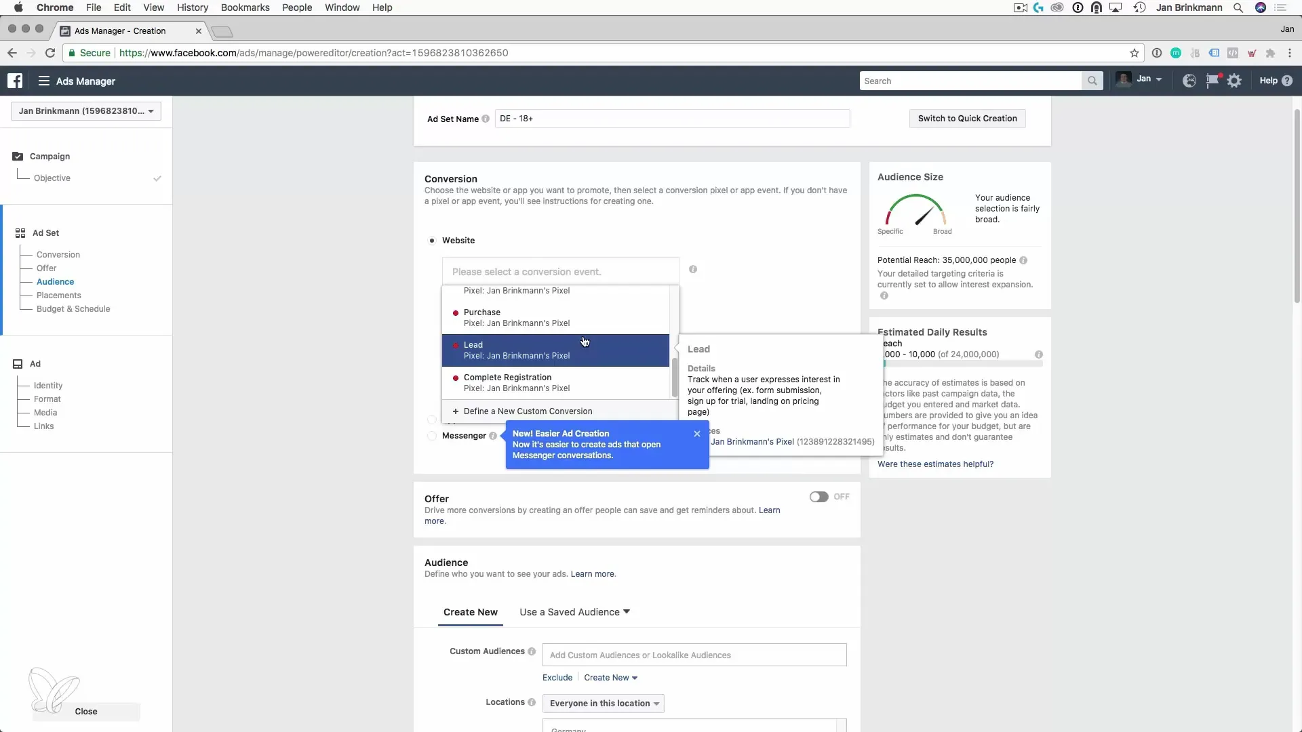
Task: Click the Custom Audiences input field
Action: coord(694,655)
